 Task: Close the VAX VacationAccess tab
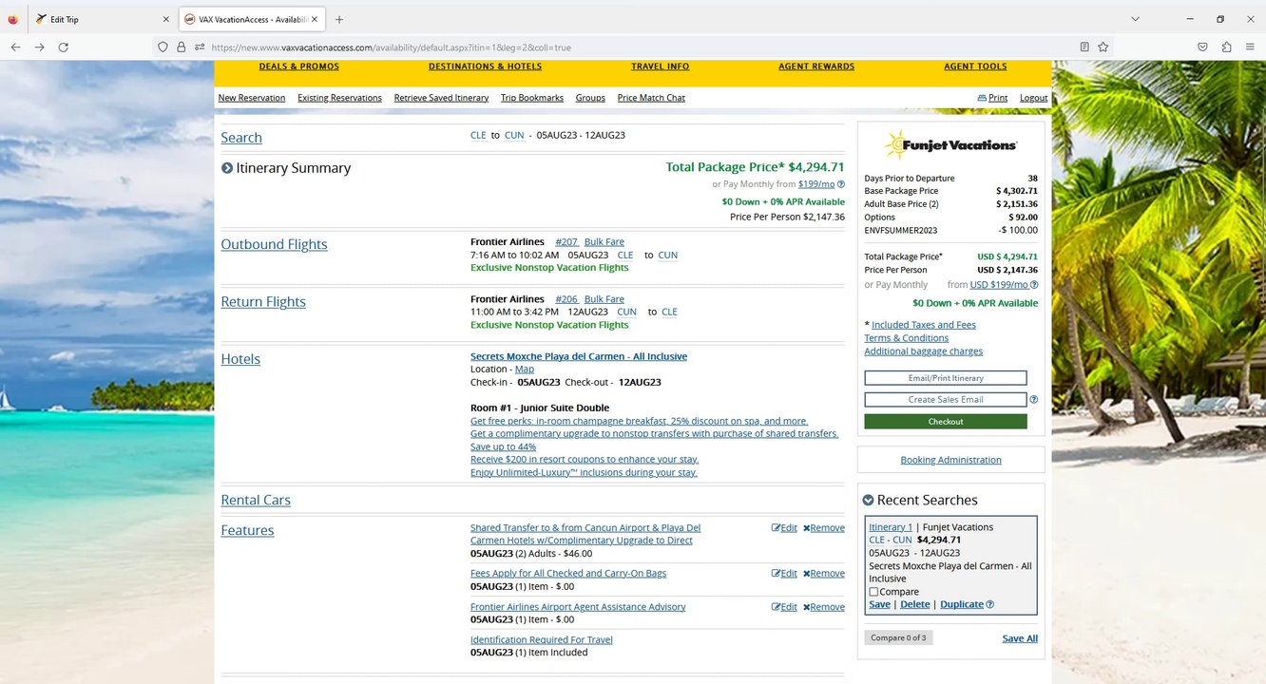coord(315,19)
